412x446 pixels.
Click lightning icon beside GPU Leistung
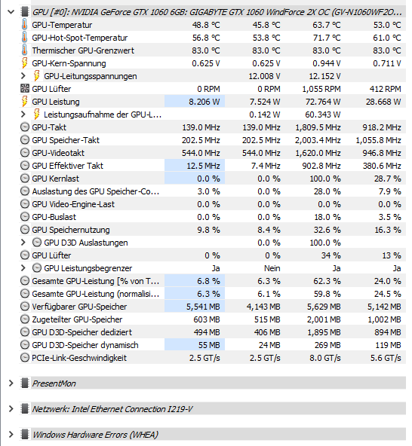pos(25,102)
